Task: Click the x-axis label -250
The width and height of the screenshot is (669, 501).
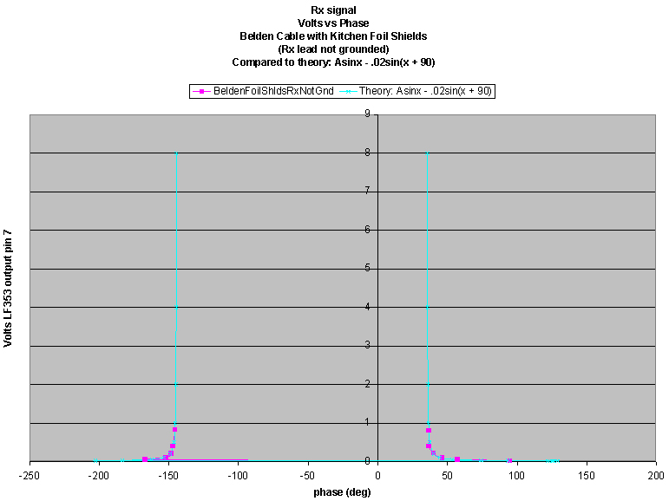Action: pos(30,475)
